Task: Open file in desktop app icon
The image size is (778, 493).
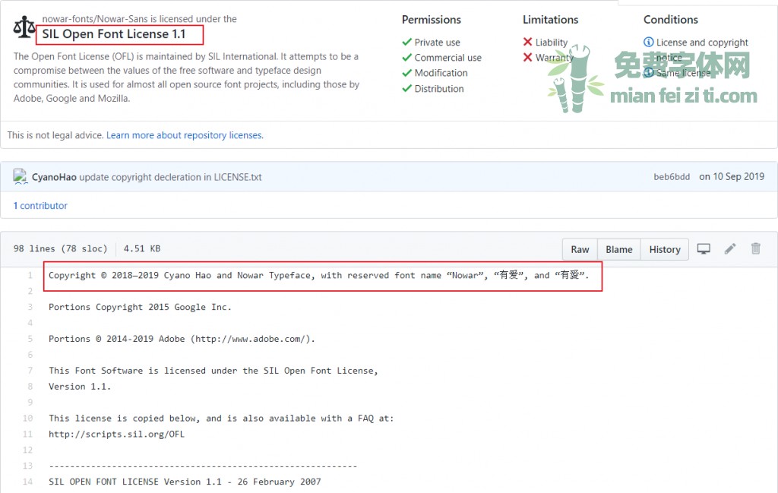Action: pyautogui.click(x=704, y=249)
